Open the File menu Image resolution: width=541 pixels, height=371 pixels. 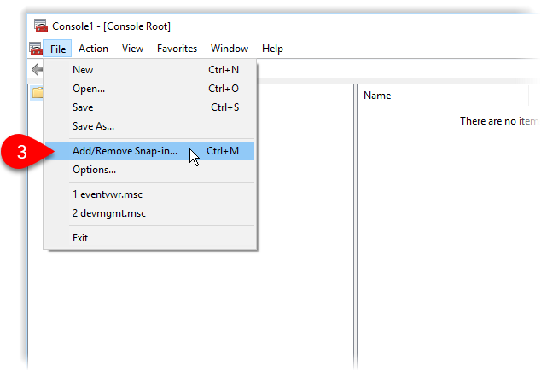[x=58, y=49]
